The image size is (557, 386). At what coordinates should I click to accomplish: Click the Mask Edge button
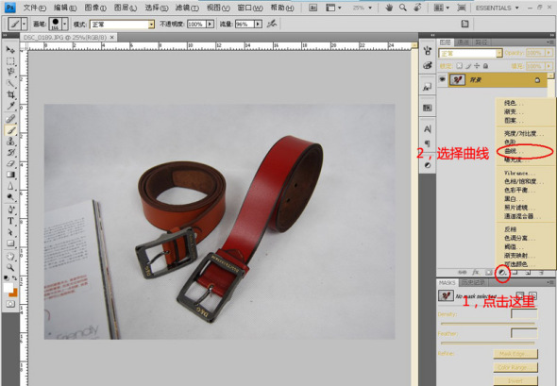515,354
